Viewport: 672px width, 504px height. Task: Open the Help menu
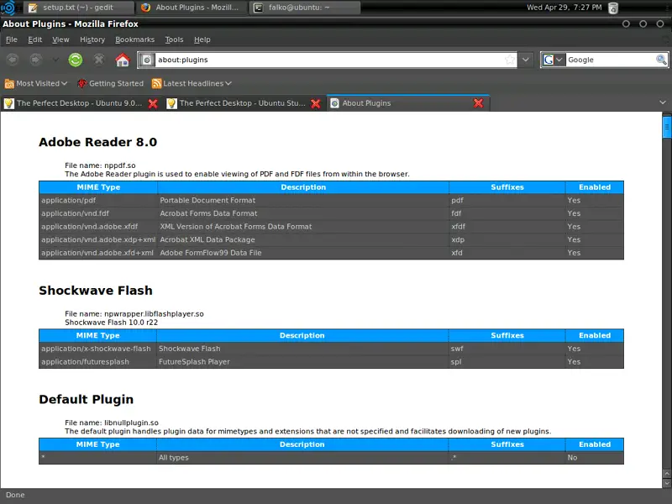coord(202,39)
